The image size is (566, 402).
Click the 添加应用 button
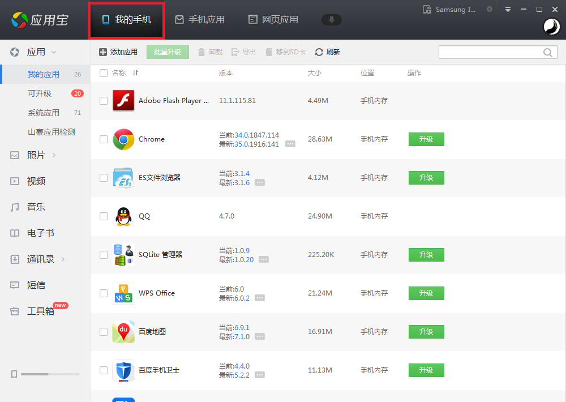pos(118,52)
